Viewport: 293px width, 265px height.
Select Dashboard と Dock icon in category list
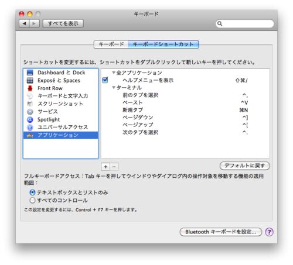click(x=30, y=73)
